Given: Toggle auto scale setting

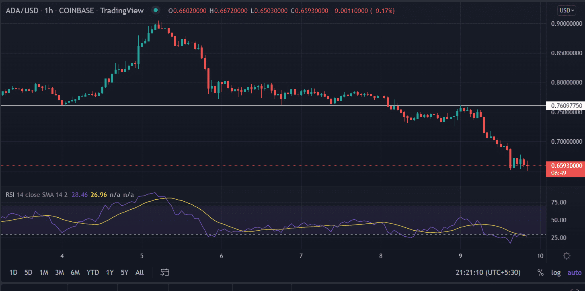Looking at the screenshot, I should (574, 272).
